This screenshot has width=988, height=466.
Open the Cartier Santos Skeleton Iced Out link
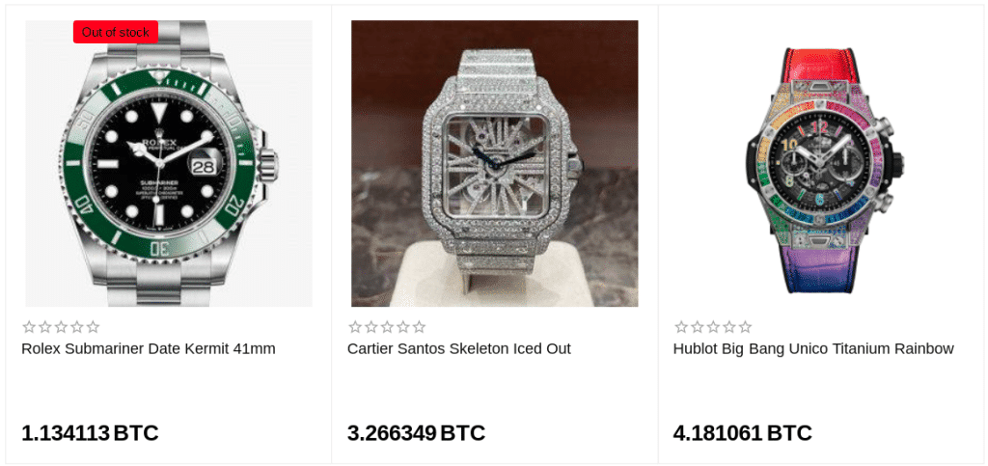point(459,348)
